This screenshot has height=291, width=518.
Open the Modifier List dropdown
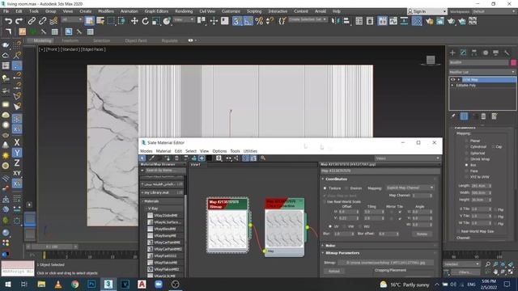(x=482, y=72)
